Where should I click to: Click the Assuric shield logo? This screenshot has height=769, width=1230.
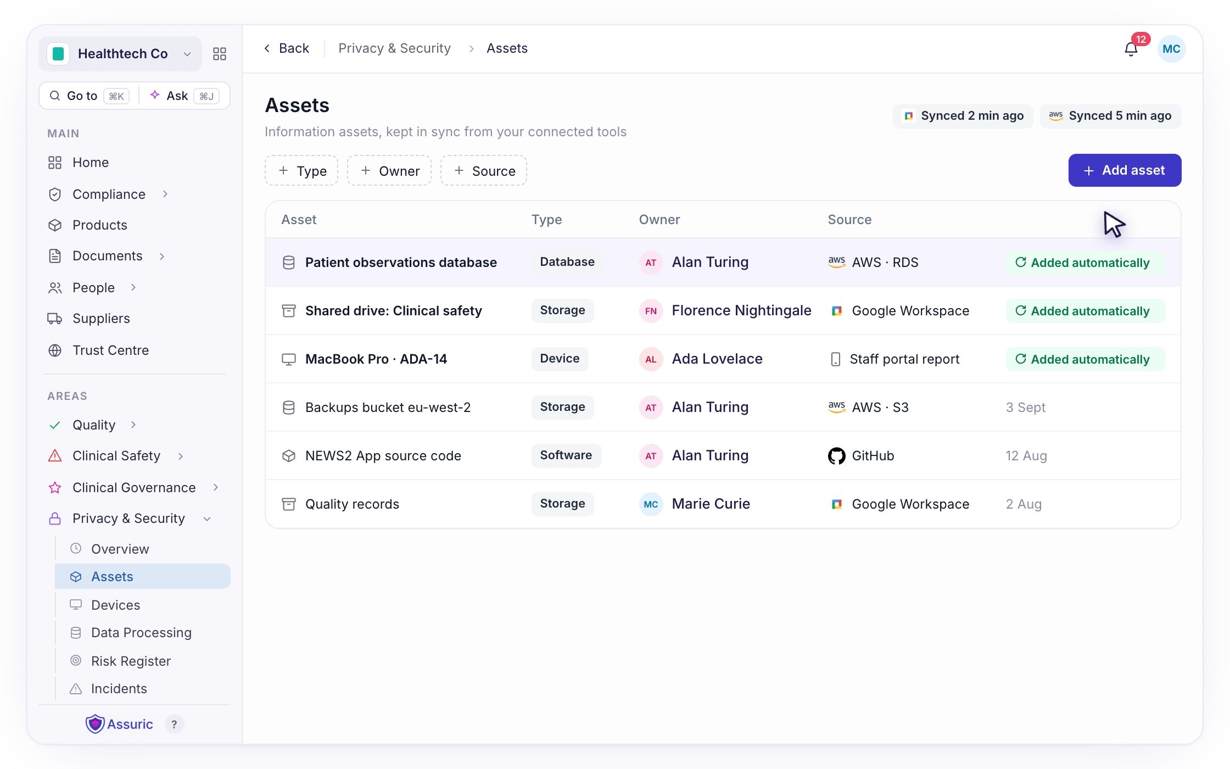pos(95,724)
